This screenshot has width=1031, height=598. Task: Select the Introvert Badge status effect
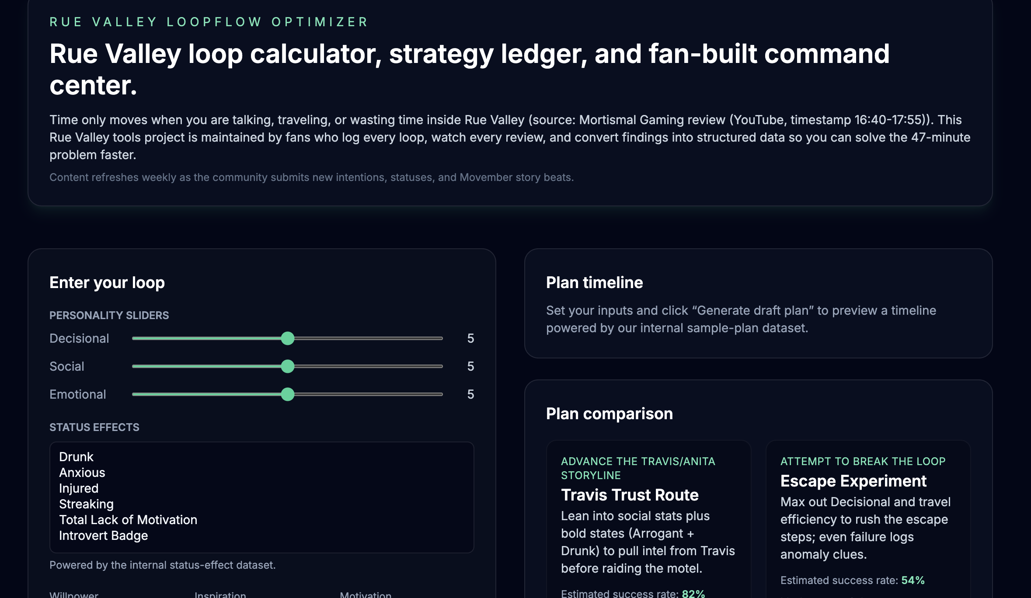point(103,535)
